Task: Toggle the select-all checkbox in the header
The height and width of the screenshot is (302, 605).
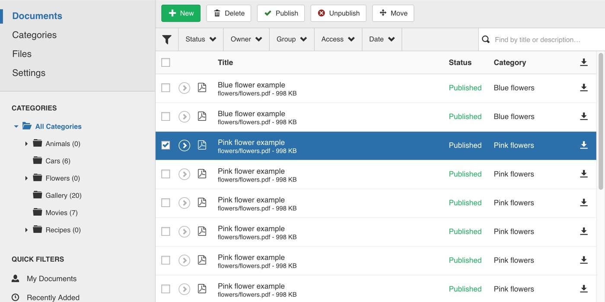Action: point(166,63)
